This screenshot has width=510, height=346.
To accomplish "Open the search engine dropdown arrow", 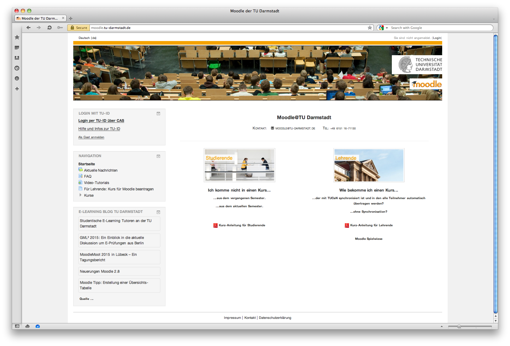I will (387, 28).
